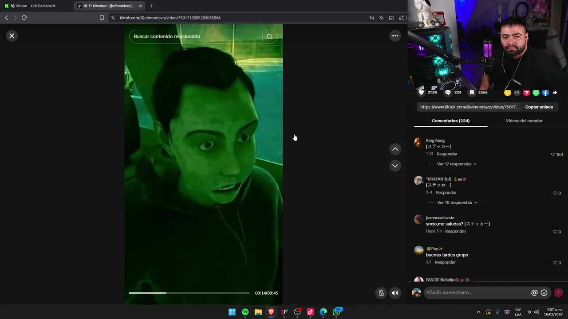Mute video with speaker icon

coord(394,293)
